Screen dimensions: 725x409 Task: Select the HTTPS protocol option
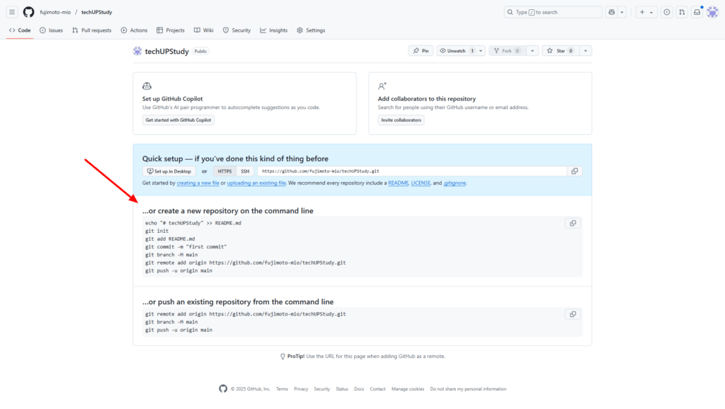(224, 171)
